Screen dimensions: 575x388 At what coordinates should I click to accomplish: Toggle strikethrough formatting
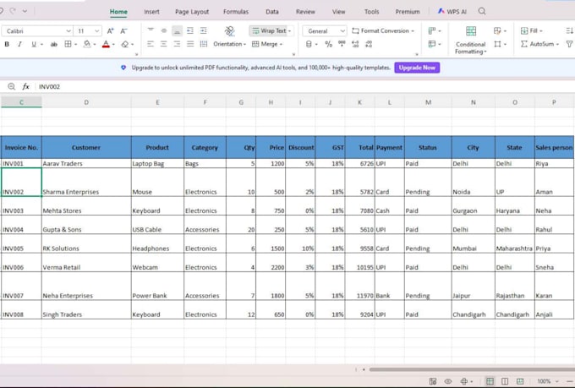pos(54,44)
